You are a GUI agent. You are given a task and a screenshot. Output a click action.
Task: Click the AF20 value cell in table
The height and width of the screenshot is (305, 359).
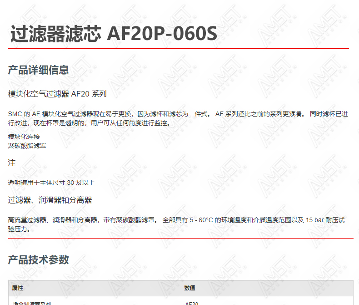point(192,303)
